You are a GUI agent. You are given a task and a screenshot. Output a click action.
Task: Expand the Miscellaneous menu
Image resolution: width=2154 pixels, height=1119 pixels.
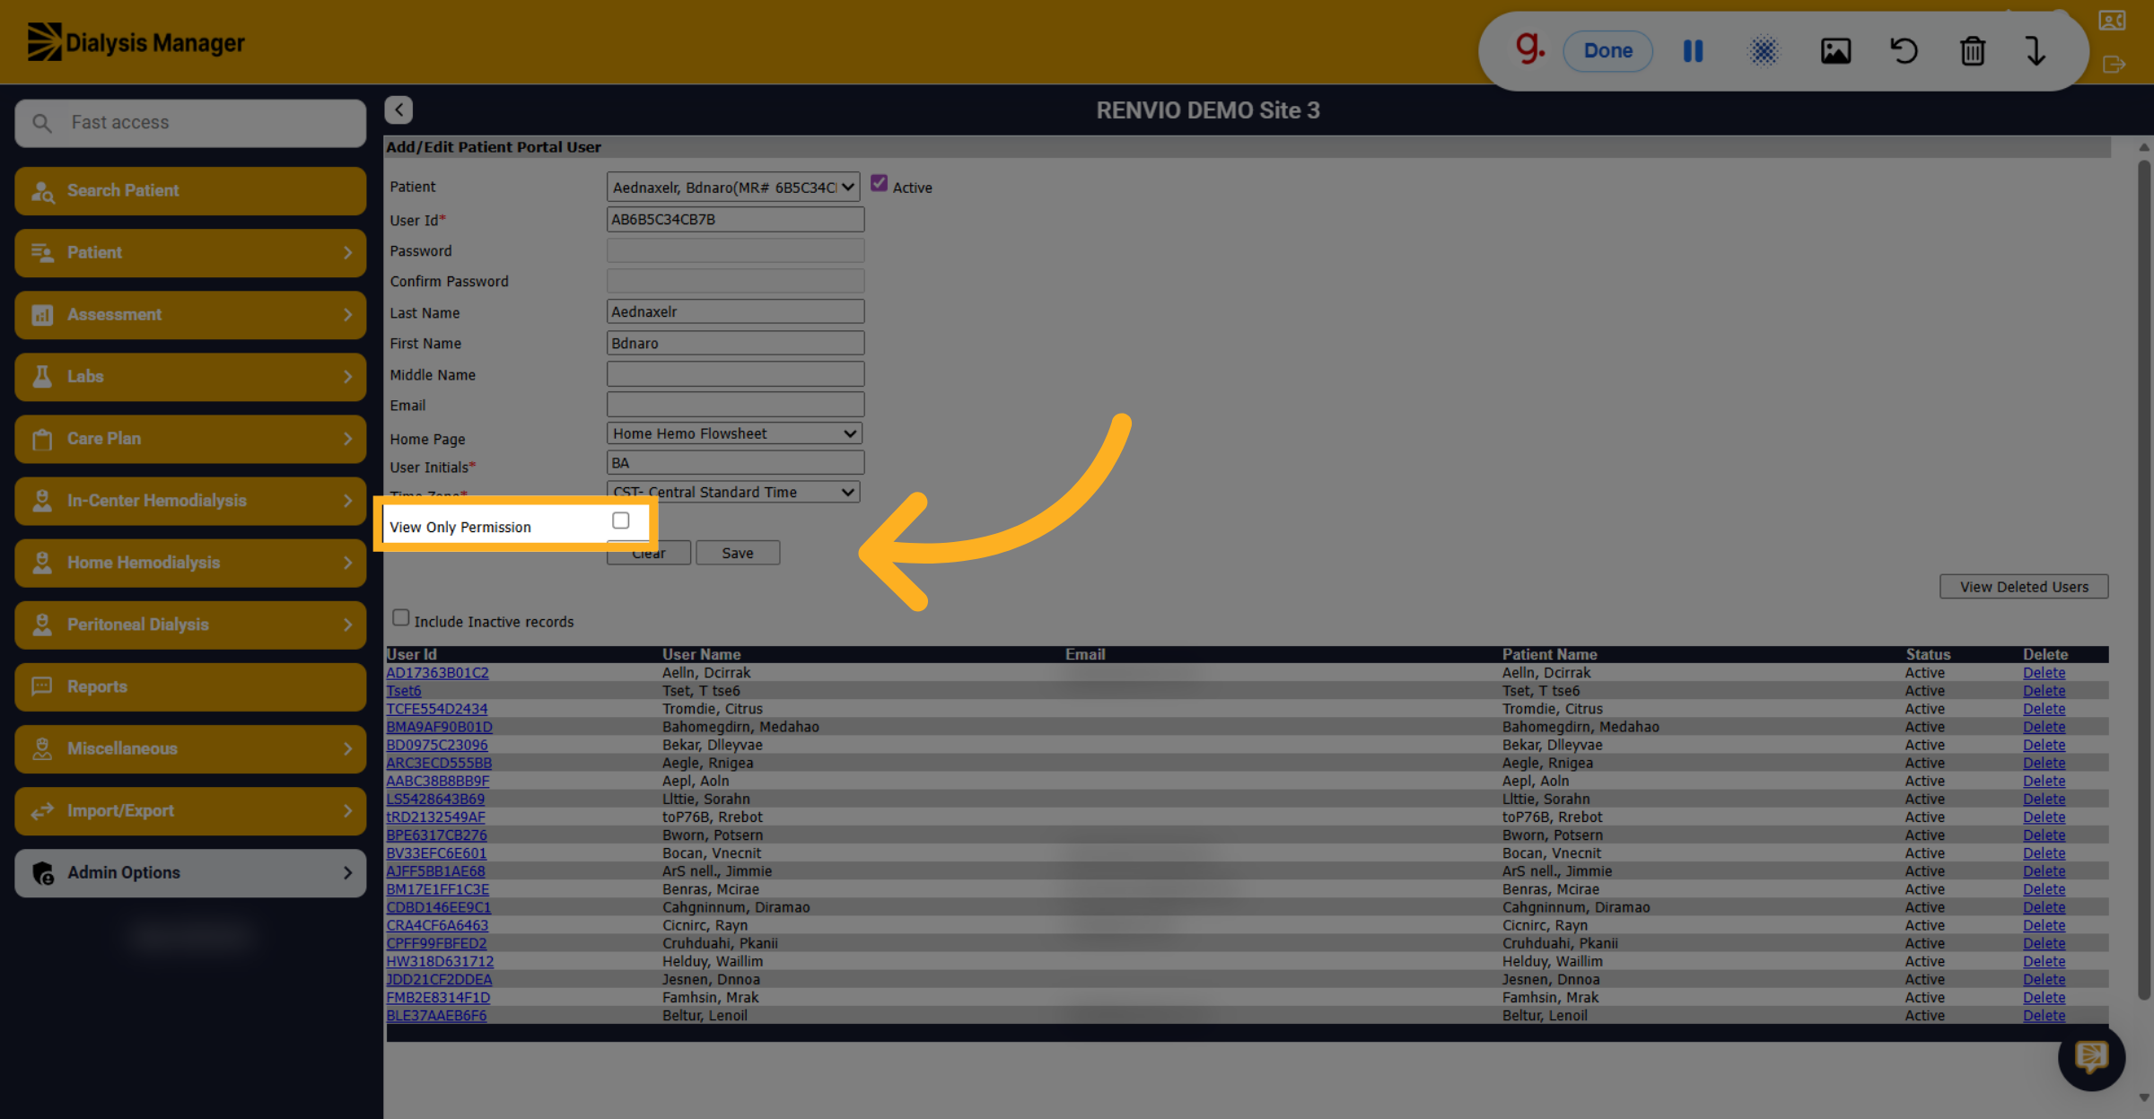(190, 749)
